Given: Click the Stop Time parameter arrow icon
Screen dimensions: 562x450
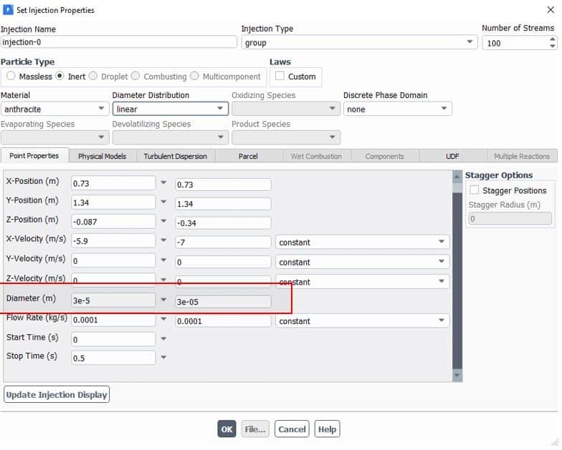Looking at the screenshot, I should (163, 357).
